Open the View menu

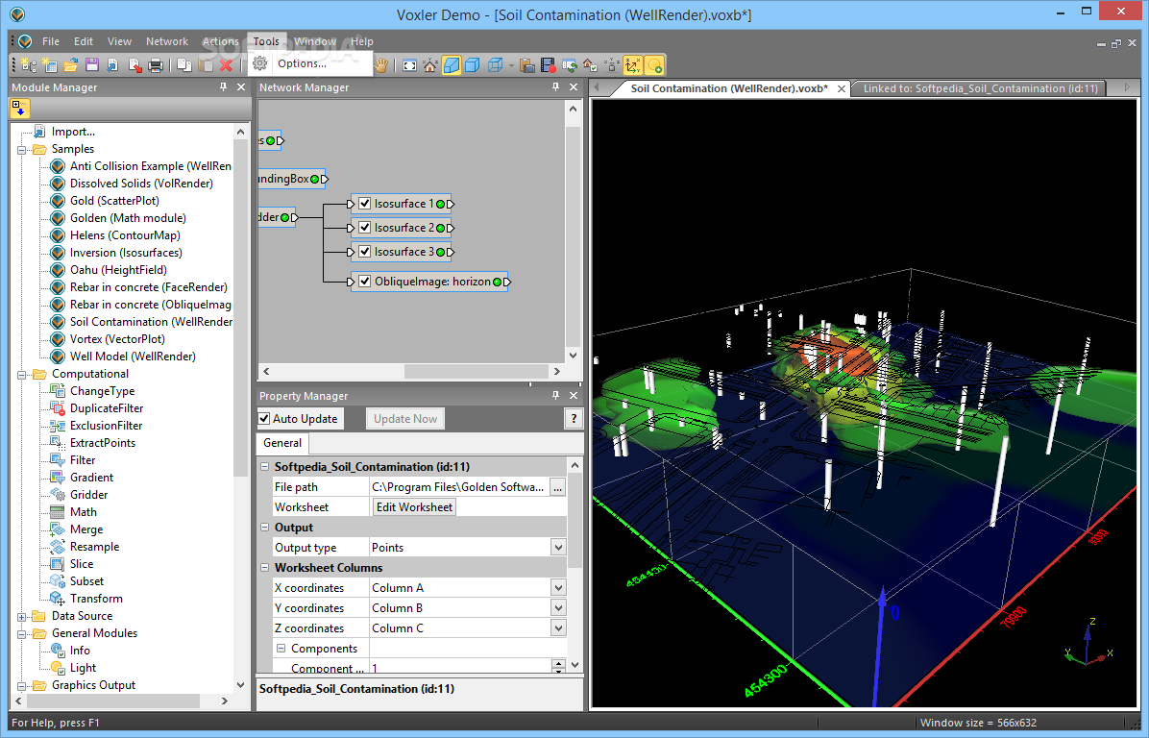[119, 41]
